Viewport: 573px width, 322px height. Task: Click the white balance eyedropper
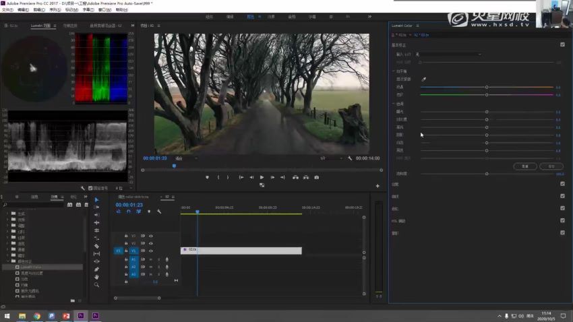[423, 79]
